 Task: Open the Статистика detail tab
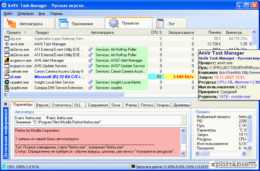61,105
